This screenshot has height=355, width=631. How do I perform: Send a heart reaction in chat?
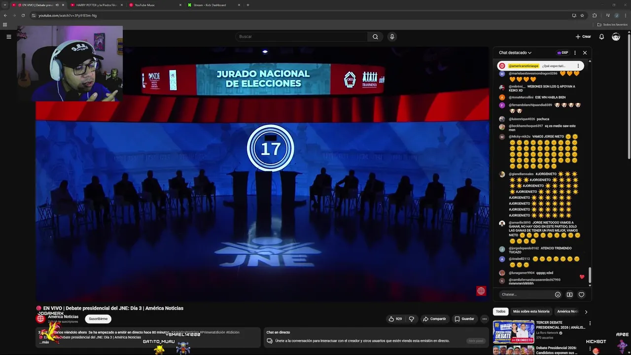(581, 294)
